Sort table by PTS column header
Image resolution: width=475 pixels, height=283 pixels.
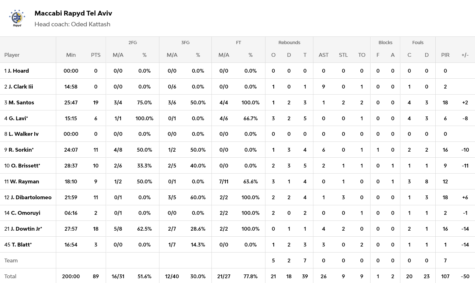96,55
